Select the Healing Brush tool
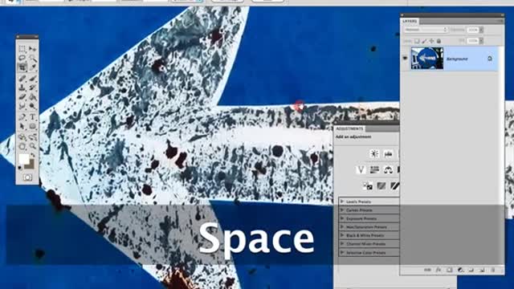The width and height of the screenshot is (514, 289). (22, 79)
